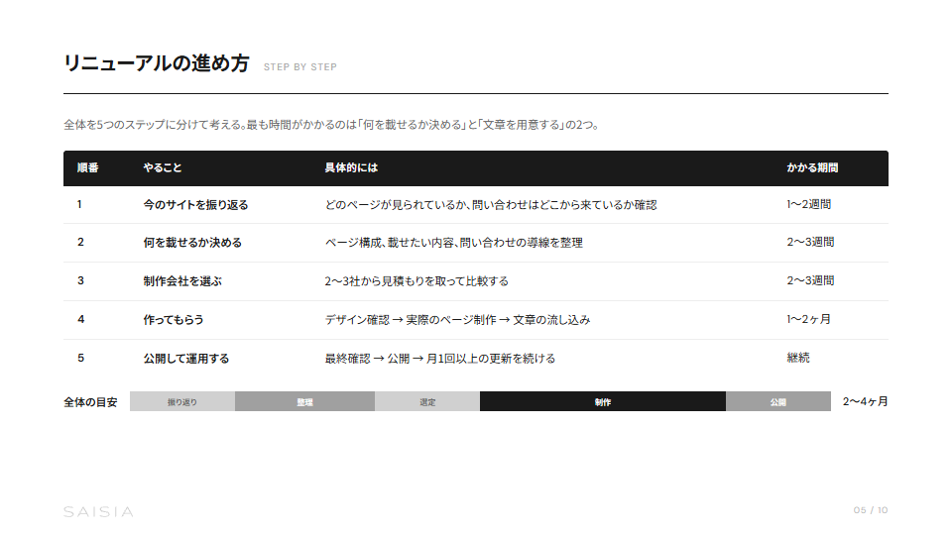Click the 何を載せるか決める step title
The height and width of the screenshot is (535, 952).
pos(192,243)
